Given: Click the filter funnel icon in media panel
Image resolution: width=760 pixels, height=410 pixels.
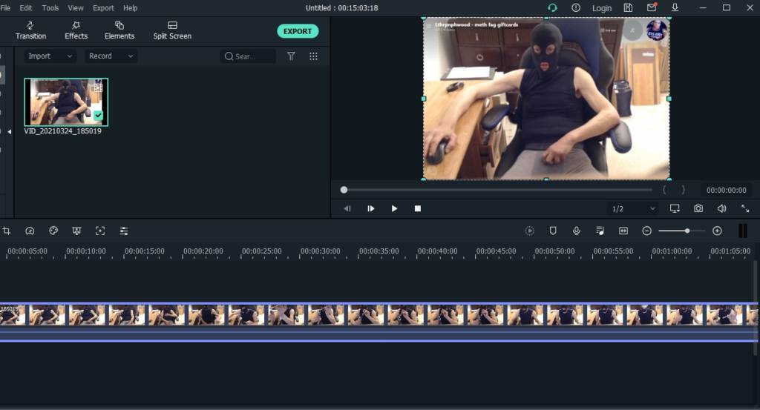Looking at the screenshot, I should (291, 56).
